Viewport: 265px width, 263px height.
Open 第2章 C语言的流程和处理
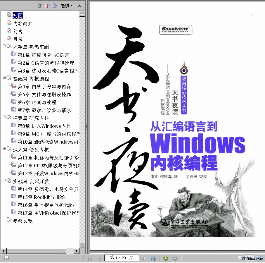pos(46,63)
